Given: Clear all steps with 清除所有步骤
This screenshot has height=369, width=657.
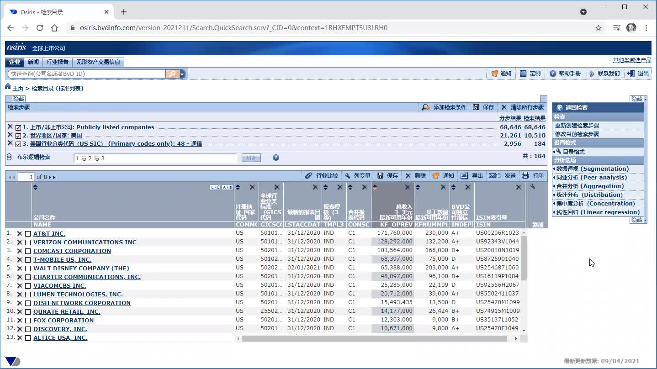Looking at the screenshot, I should (522, 107).
